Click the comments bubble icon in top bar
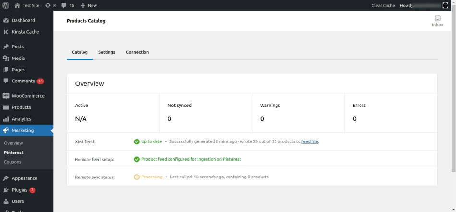The width and height of the screenshot is (456, 212). [64, 5]
